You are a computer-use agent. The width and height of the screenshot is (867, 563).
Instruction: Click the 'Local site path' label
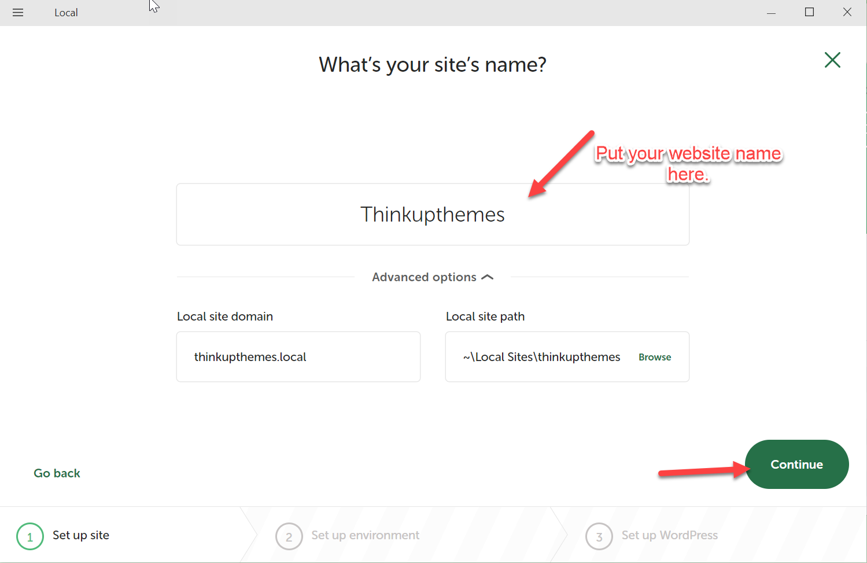pyautogui.click(x=485, y=317)
